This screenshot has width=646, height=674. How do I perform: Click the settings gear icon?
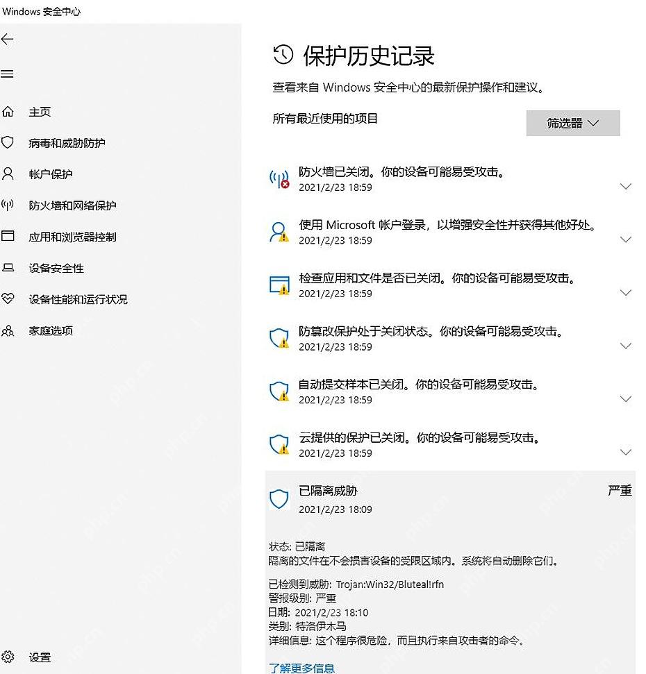pos(8,657)
